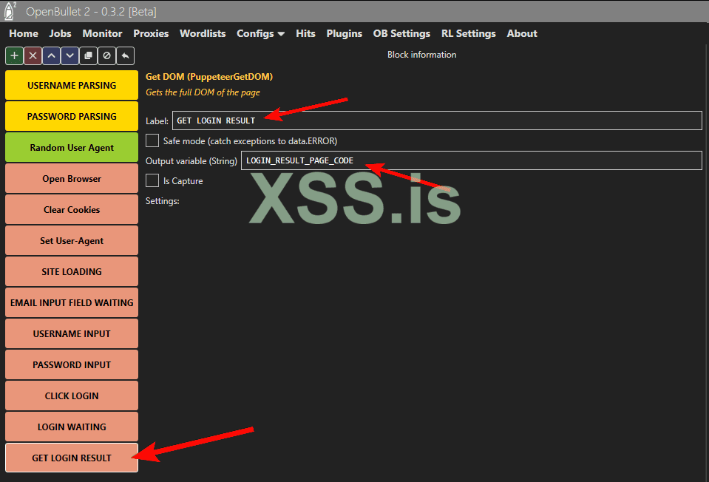The image size is (709, 482).
Task: Go to the Jobs menu
Action: [x=60, y=33]
